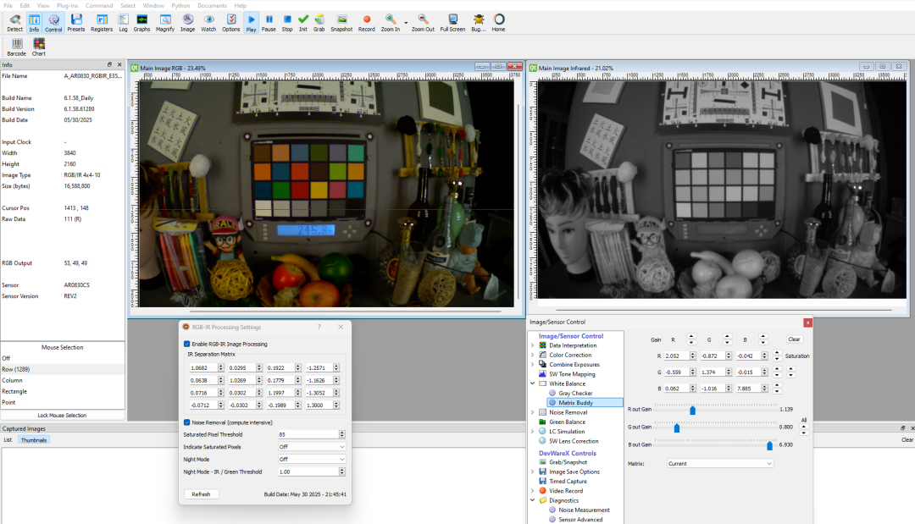
Task: Open the Night Mode dropdown
Action: (x=312, y=459)
